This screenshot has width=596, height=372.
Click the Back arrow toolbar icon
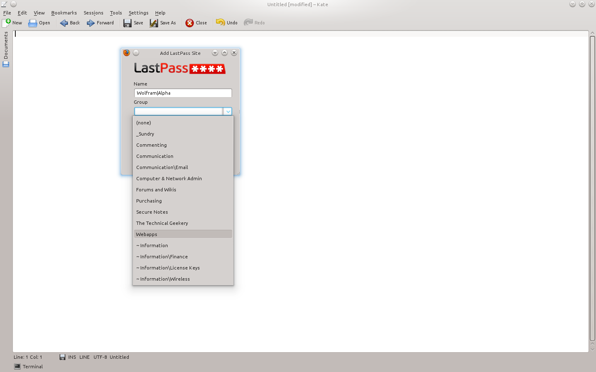pos(64,23)
